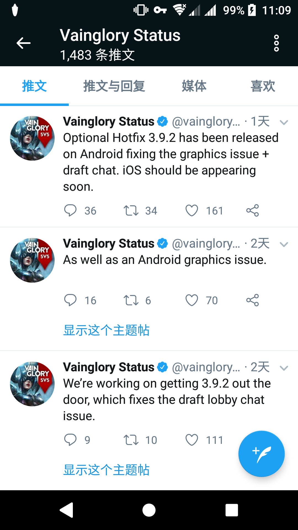Reply to the Hotfix 3.9.2 tweet
Image resolution: width=298 pixels, height=530 pixels.
pos(70,211)
